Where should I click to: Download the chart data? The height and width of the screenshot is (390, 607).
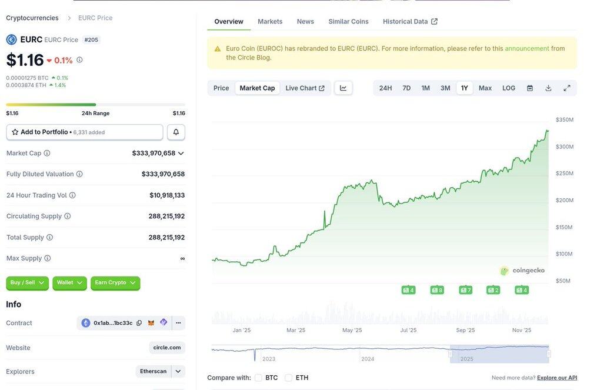(548, 88)
